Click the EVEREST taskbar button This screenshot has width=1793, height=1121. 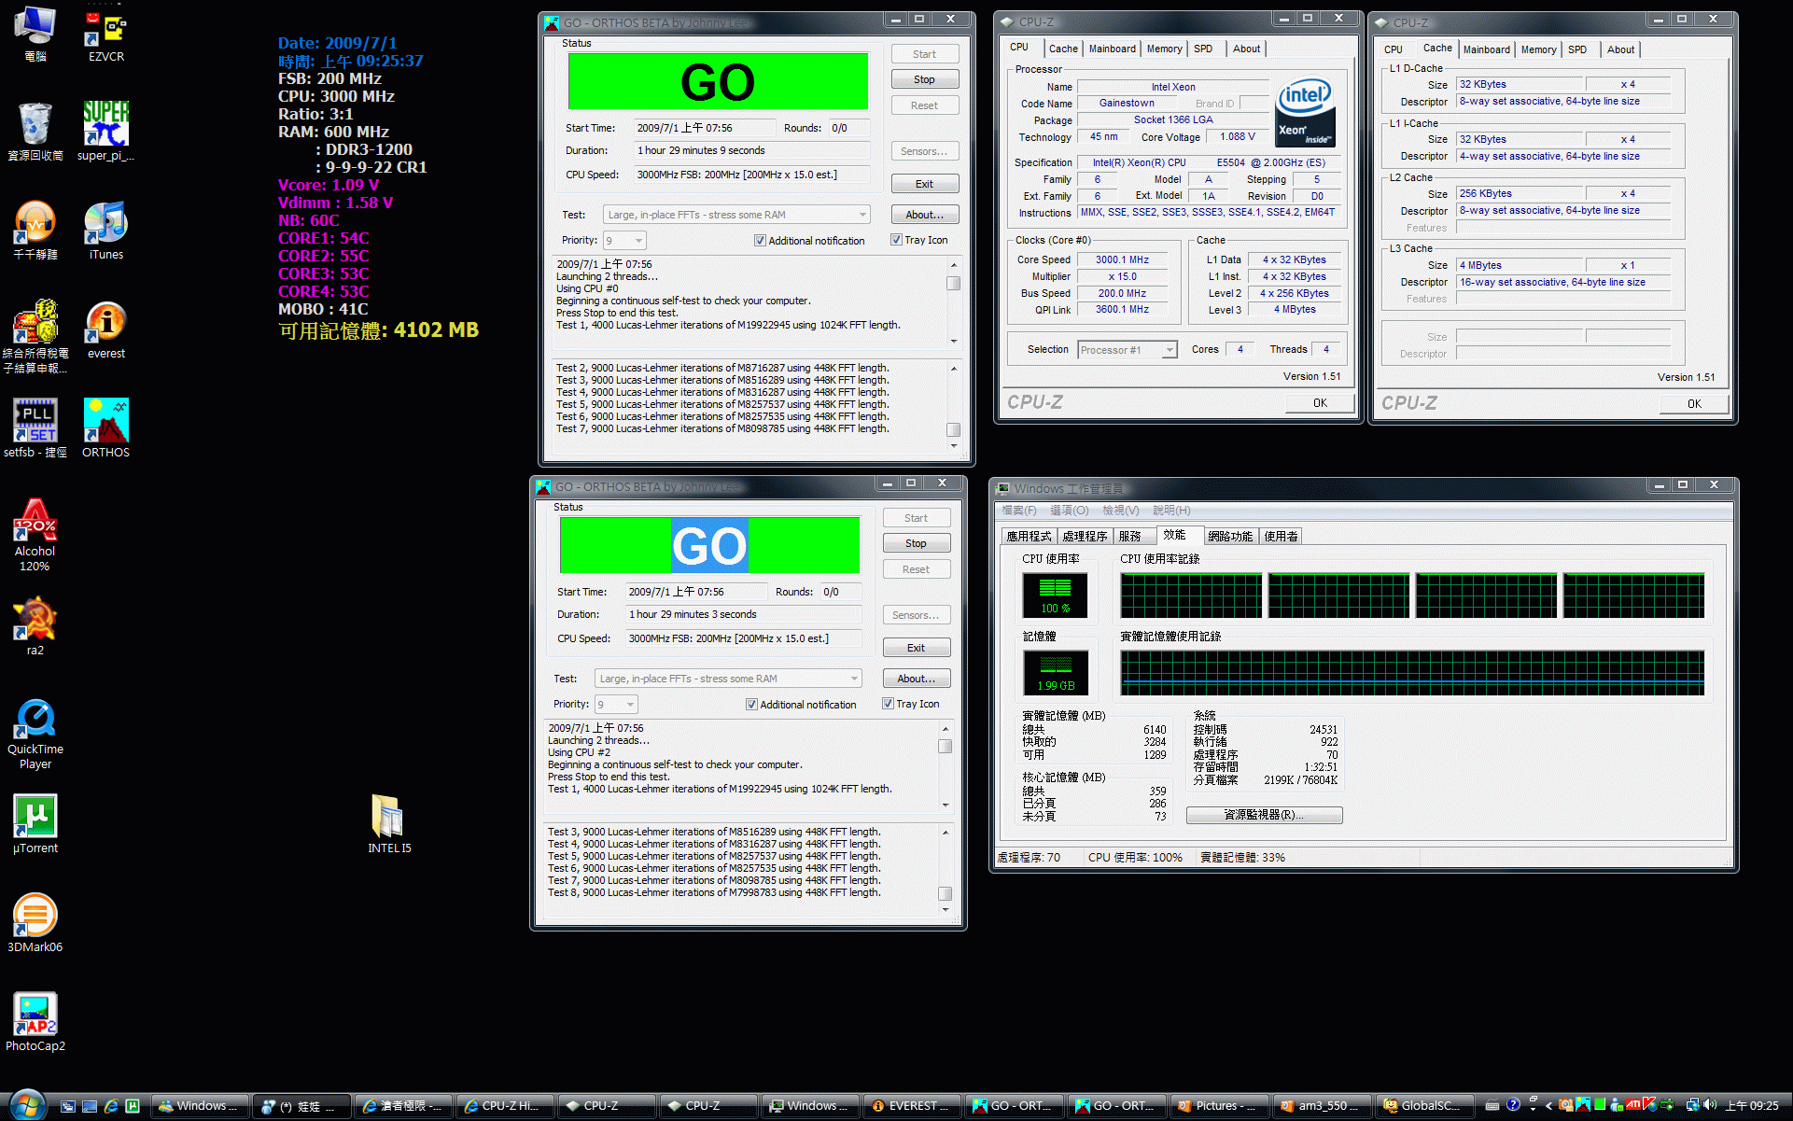coord(912,1105)
